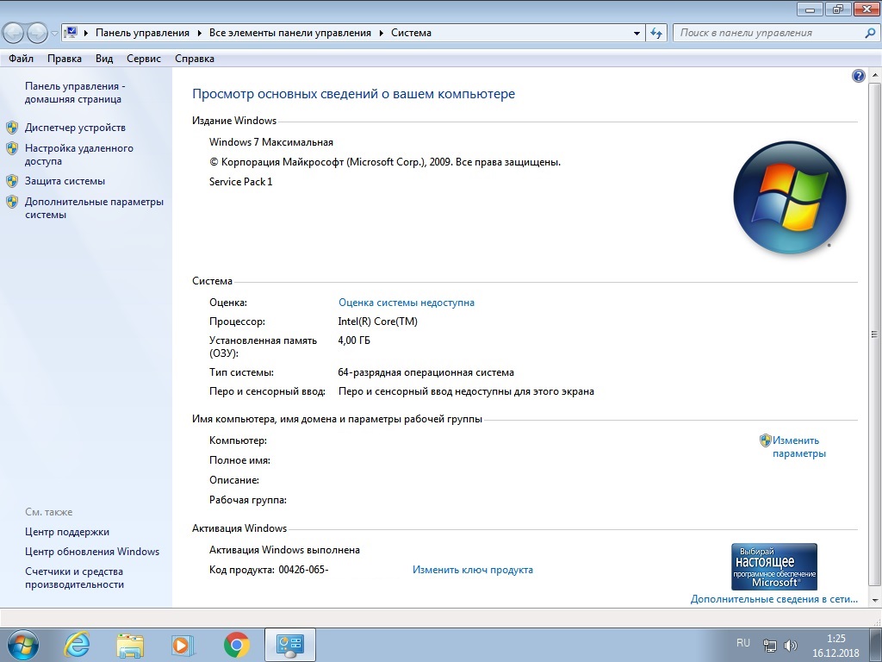Viewport: 882px width, 662px height.
Task: Click the shield icon beside Изменить параметры
Action: pyautogui.click(x=765, y=440)
